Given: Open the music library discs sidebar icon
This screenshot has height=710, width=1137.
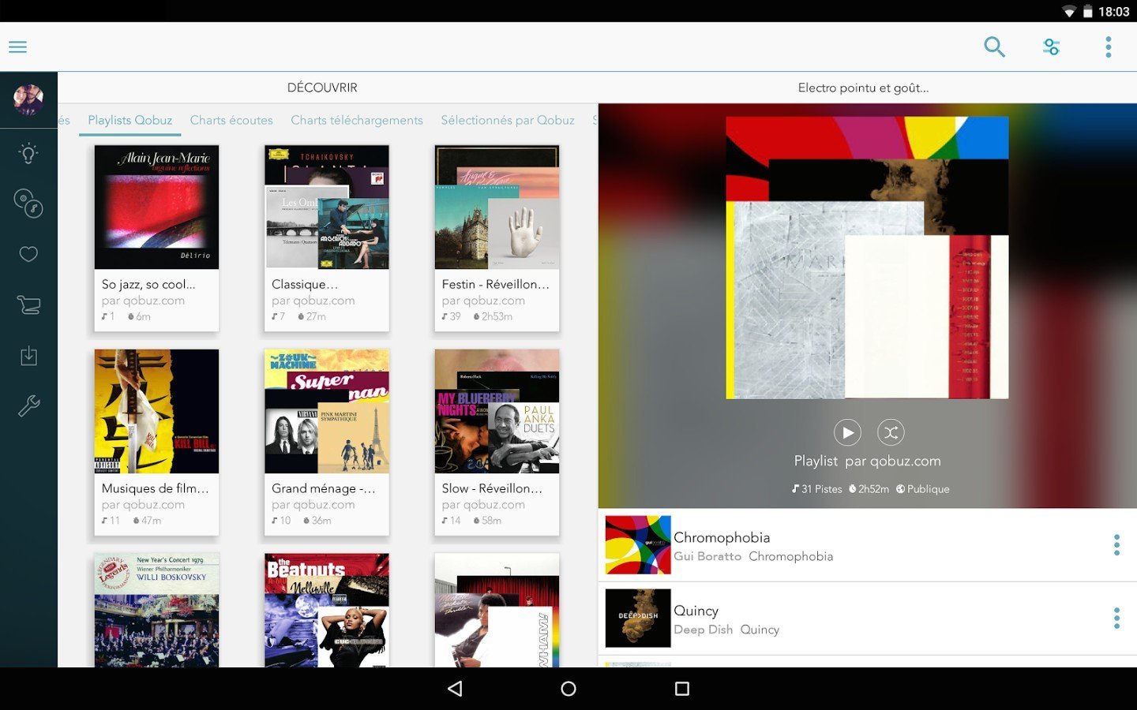Looking at the screenshot, I should tap(28, 203).
